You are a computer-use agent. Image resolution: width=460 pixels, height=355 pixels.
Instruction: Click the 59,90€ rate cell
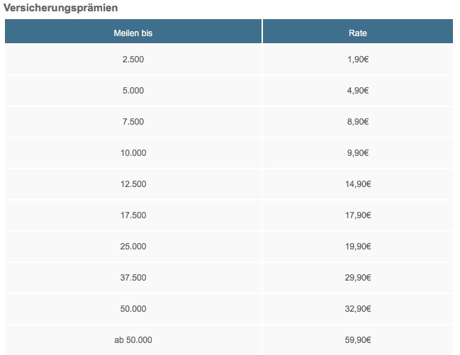pos(358,340)
